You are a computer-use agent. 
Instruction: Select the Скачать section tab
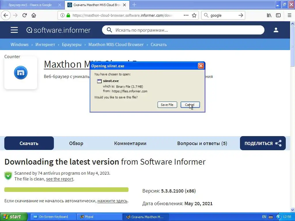(29, 143)
